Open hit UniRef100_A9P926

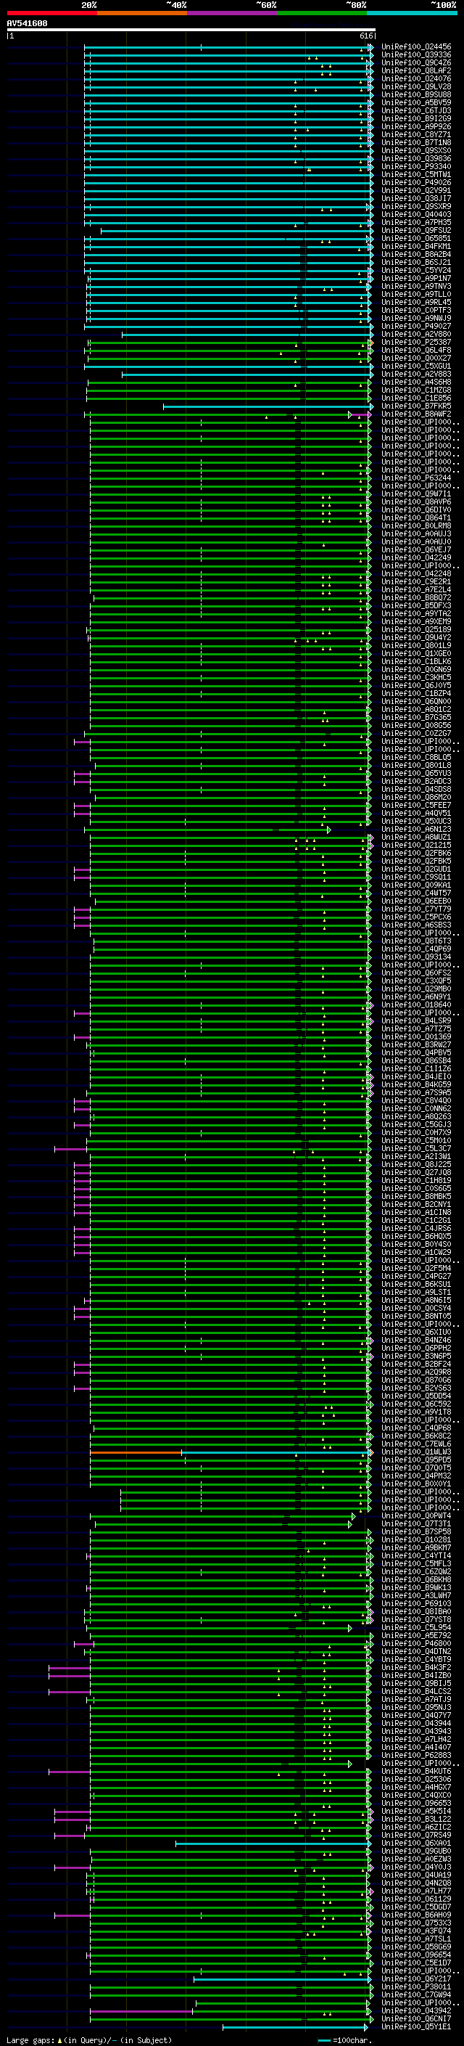[416, 126]
